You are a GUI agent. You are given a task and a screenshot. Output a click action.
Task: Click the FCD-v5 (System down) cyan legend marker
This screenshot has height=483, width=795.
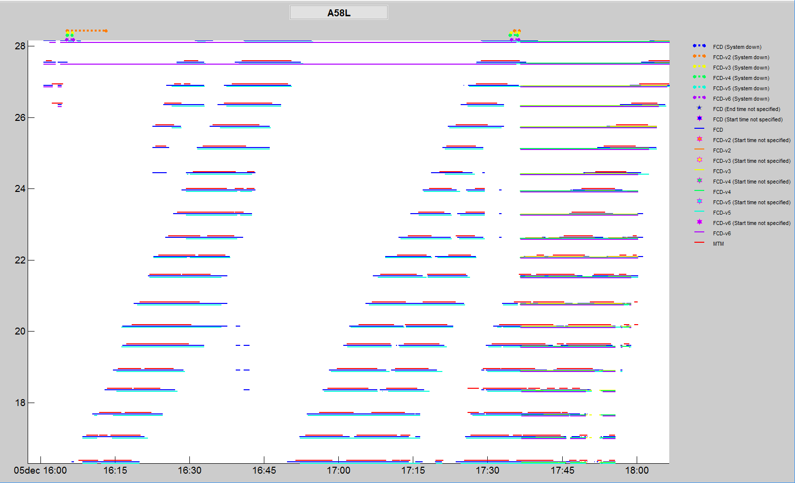699,87
